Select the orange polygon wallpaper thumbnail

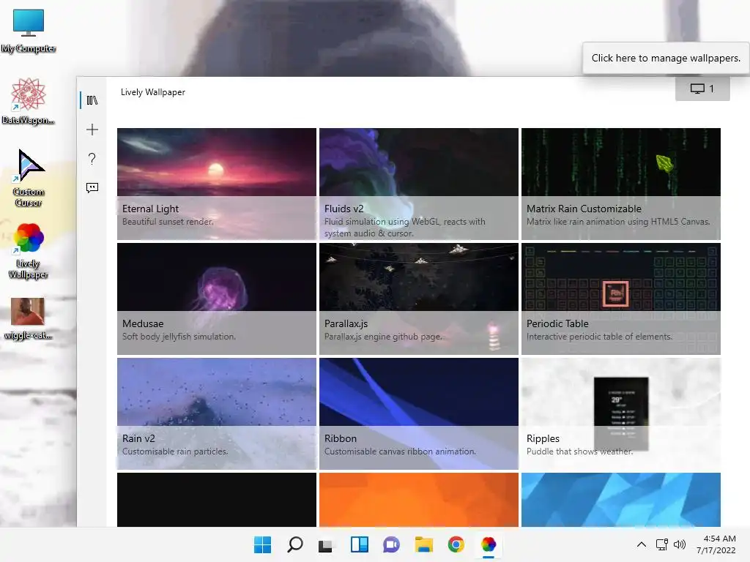418,500
